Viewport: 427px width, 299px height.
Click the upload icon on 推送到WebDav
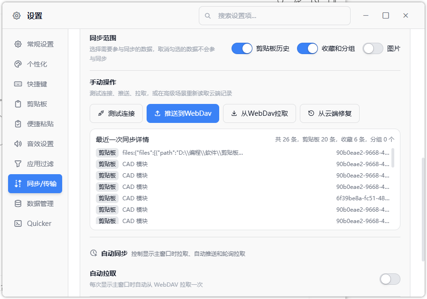click(158, 113)
